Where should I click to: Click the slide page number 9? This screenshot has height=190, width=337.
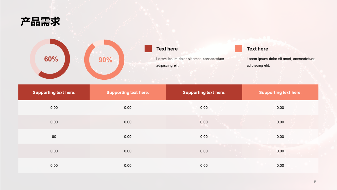(x=315, y=181)
